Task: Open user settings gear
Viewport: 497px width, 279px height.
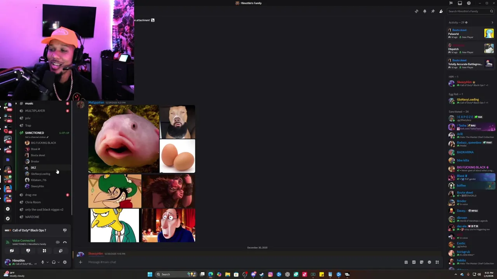Action: coord(65,262)
